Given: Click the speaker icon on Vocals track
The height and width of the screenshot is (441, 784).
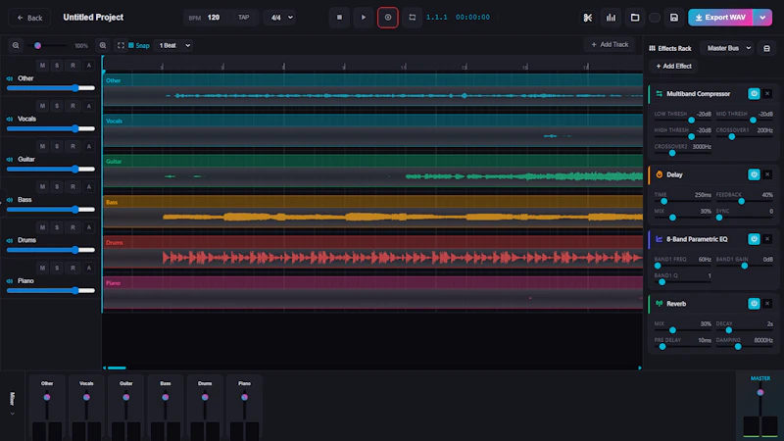Looking at the screenshot, I should coord(10,119).
